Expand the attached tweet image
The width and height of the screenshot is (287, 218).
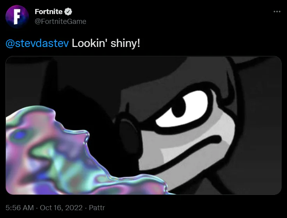tap(144, 125)
